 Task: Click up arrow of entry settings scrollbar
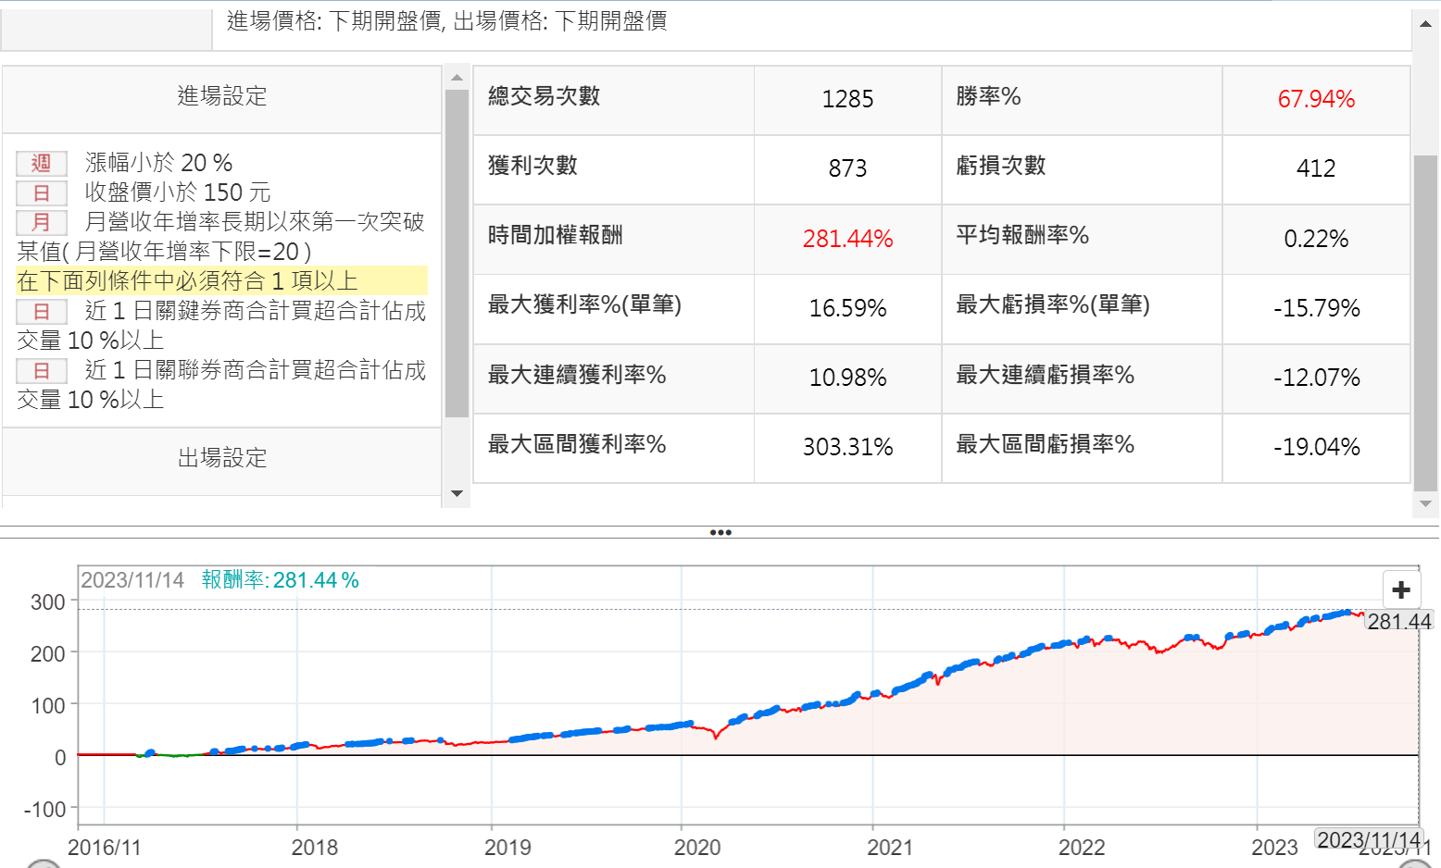pos(457,78)
